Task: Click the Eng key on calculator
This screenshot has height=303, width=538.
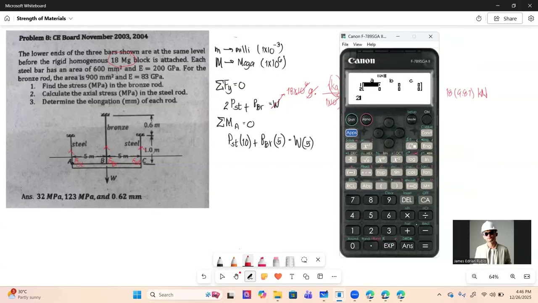Action: pyautogui.click(x=427, y=146)
